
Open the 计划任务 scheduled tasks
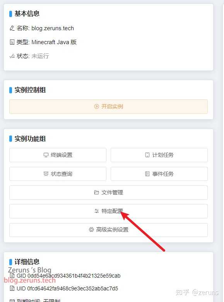point(159,155)
